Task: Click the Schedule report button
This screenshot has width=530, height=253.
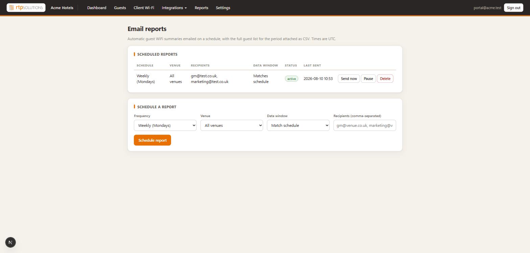Action: [152, 140]
